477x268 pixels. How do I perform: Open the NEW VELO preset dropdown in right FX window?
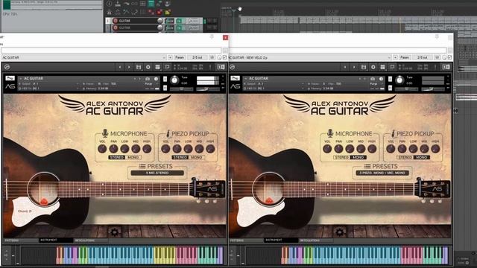point(310,57)
